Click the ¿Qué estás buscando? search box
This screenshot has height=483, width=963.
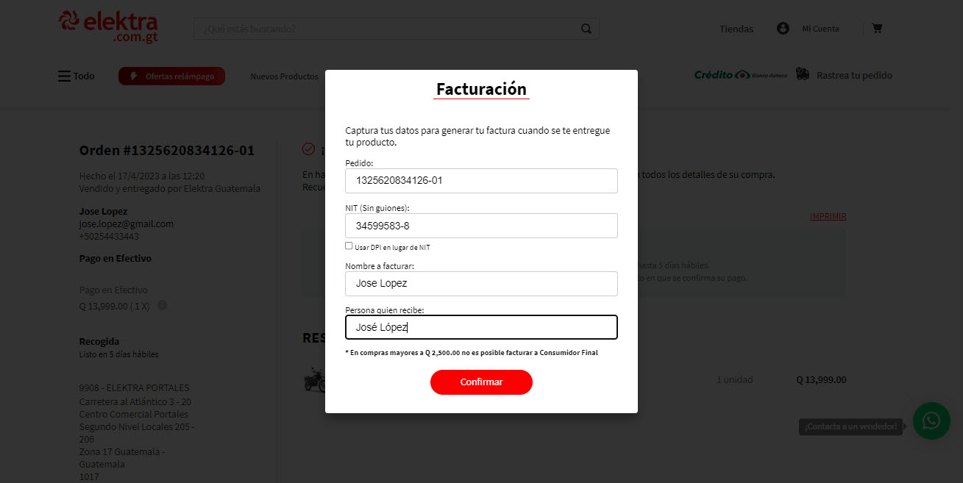pos(386,29)
